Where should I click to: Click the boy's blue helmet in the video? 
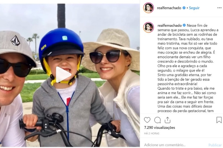coord(61,42)
